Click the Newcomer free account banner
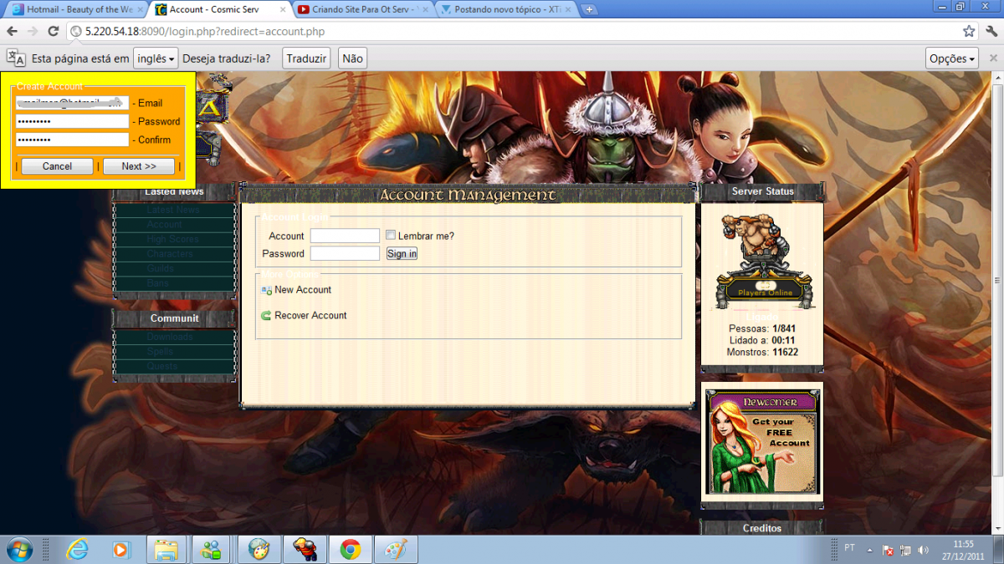Screen dimensions: 1004x564 pos(762,441)
